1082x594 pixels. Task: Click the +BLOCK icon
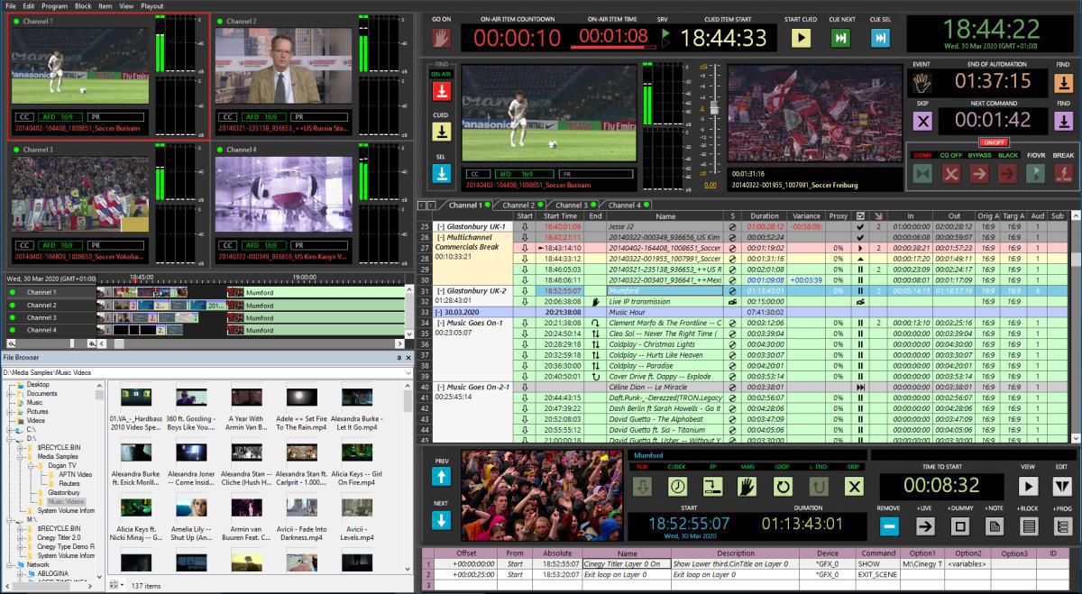1028,525
